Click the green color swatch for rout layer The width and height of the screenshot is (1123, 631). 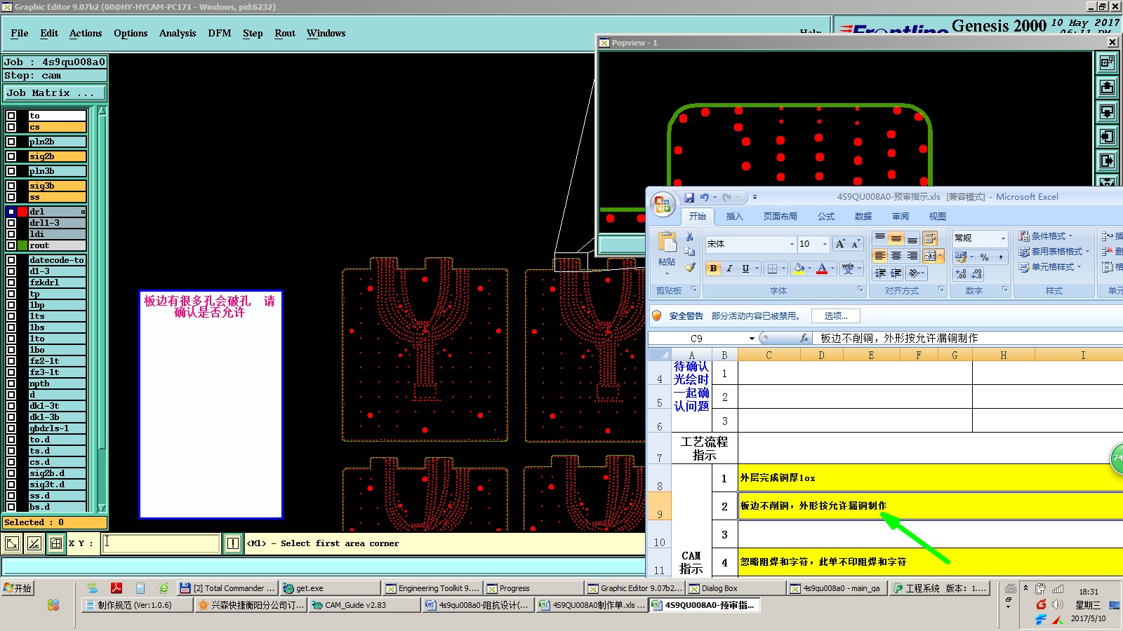[22, 245]
